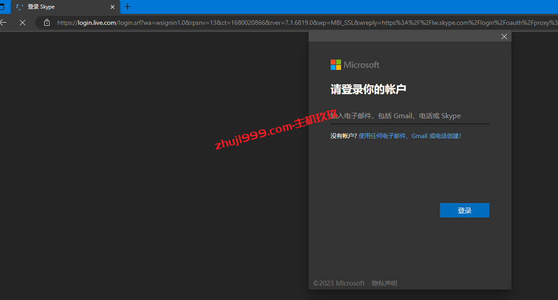Screen dimensions: 558x300
Task: Click the 登录 sign-in button
Action: coord(464,210)
